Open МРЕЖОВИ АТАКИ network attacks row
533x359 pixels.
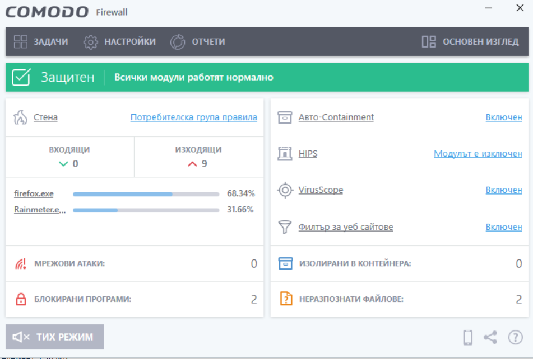click(x=135, y=264)
